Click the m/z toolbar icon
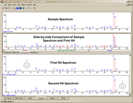The image size is (133, 103). (29, 8)
